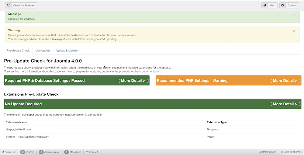Switch to the Upload & Update tab
The width and height of the screenshot is (304, 155).
click(x=67, y=51)
